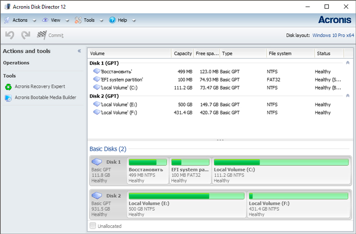The width and height of the screenshot is (356, 234).
Task: Click the FAT32 file system cell
Action: 273,79
